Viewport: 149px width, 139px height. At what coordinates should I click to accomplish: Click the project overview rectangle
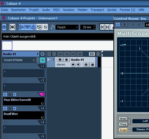pyautogui.click(x=7, y=46)
